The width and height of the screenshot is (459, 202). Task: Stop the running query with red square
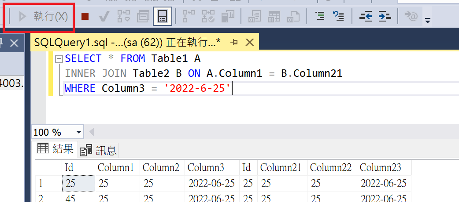tap(85, 17)
